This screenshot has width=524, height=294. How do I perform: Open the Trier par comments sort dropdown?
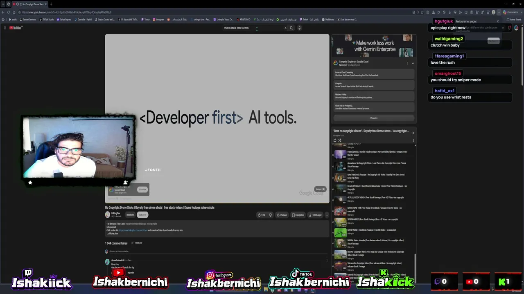pos(137,243)
